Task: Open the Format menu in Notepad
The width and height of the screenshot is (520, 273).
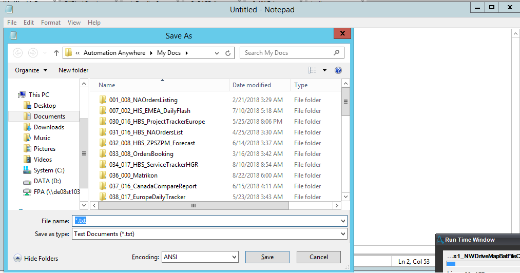Action: (51, 23)
